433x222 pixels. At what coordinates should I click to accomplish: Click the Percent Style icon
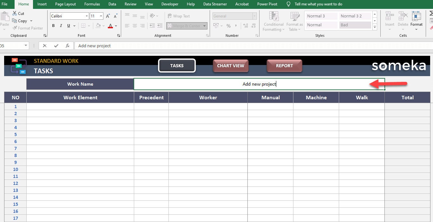click(228, 26)
